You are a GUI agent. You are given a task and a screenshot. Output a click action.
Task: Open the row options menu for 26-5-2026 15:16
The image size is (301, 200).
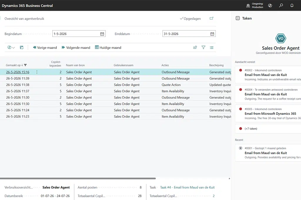coord(37,72)
